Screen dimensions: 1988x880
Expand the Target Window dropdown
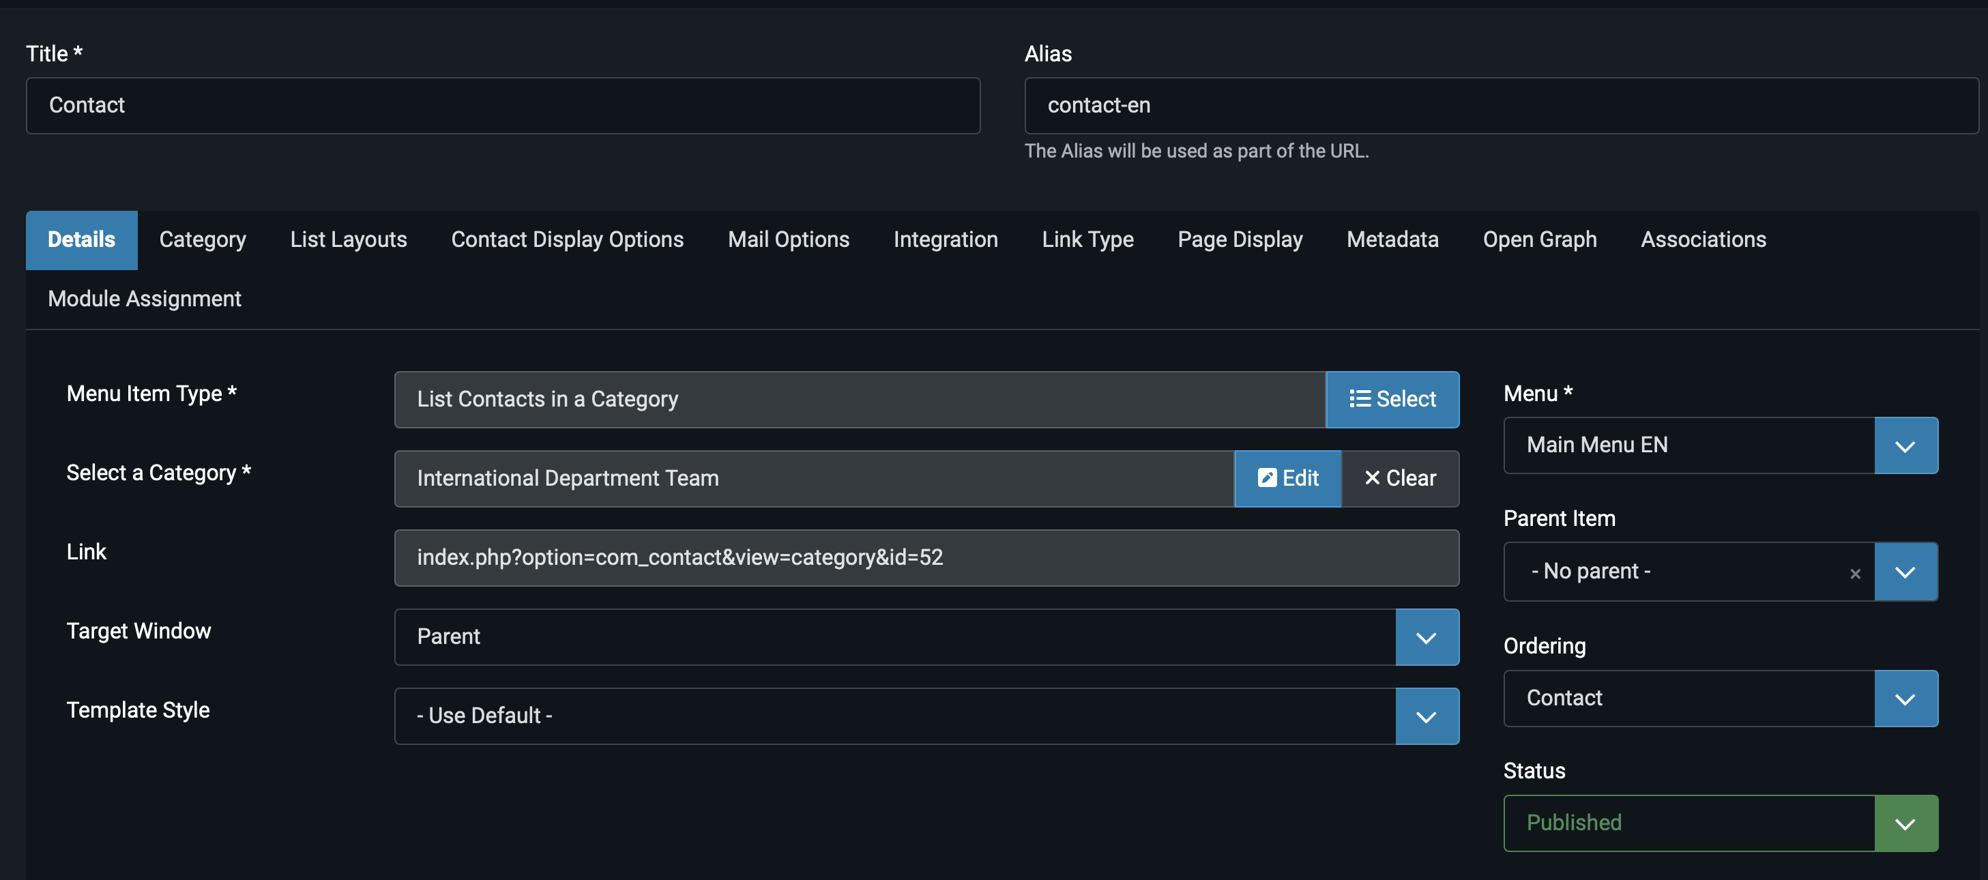1426,638
